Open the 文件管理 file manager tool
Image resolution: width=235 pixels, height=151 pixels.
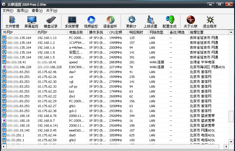click(x=12, y=22)
